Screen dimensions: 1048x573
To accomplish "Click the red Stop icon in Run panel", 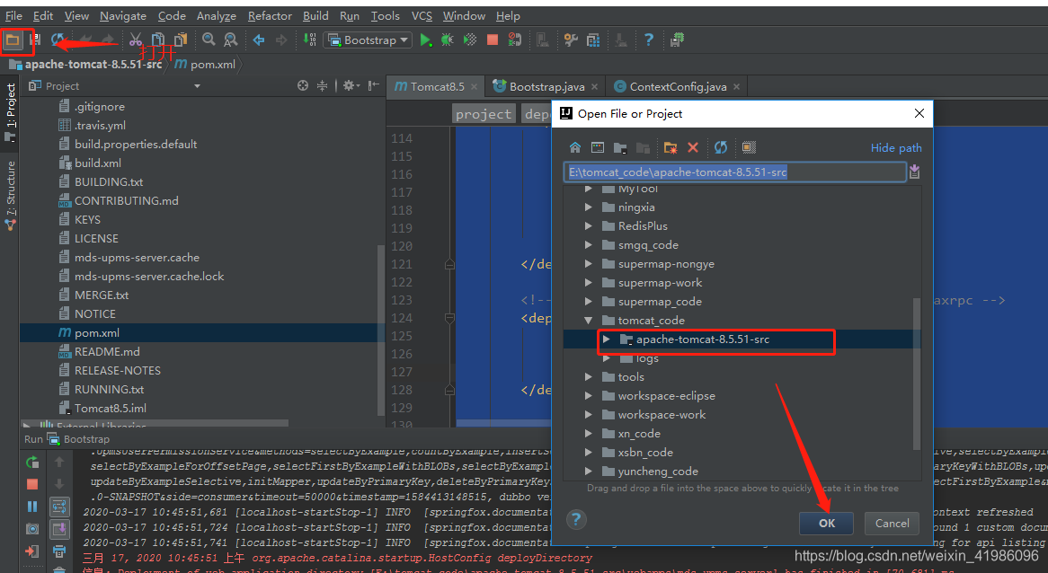I will click(x=32, y=484).
